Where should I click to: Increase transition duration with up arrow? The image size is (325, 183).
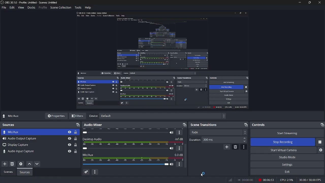pyautogui.click(x=245, y=139)
